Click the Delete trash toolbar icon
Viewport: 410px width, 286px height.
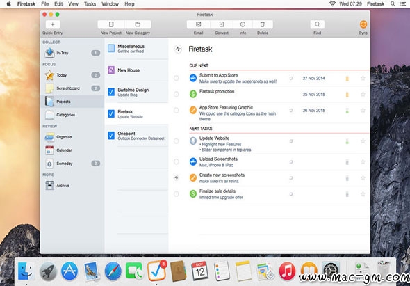(x=263, y=24)
